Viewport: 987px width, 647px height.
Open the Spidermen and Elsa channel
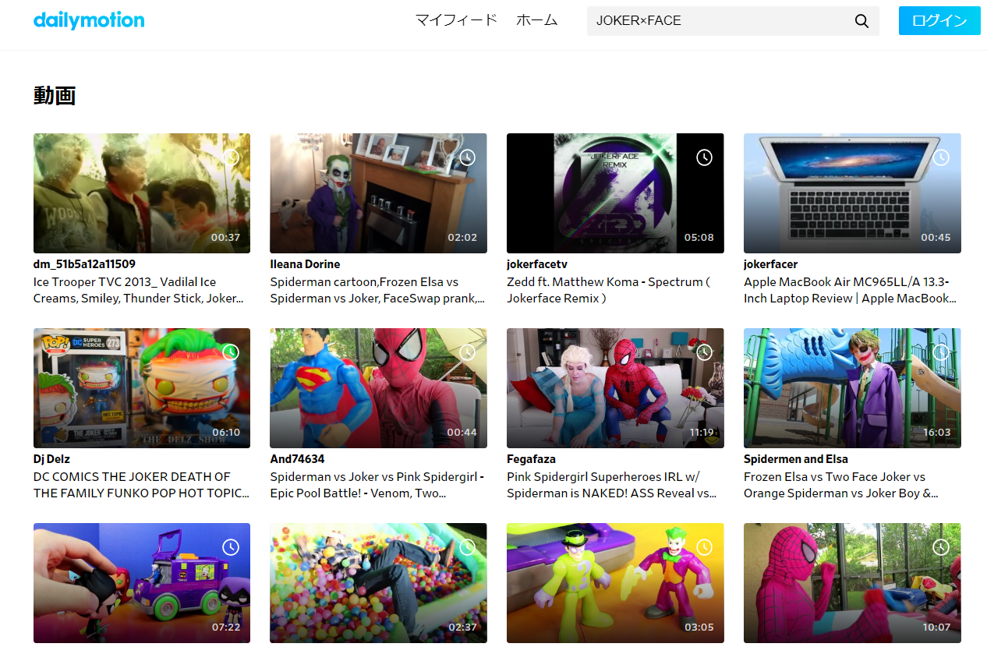tap(796, 459)
